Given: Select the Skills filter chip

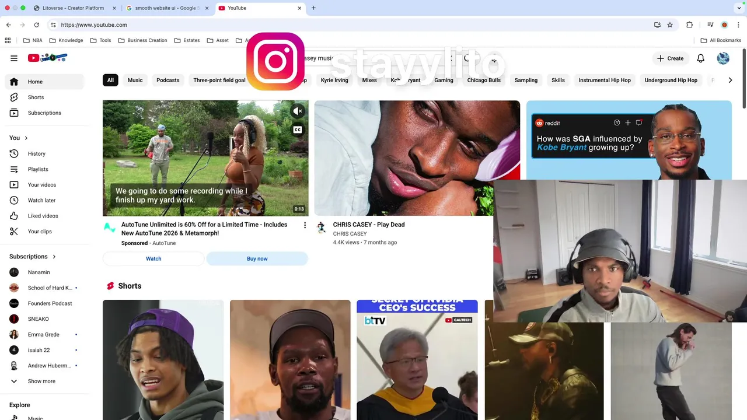Looking at the screenshot, I should 558,80.
